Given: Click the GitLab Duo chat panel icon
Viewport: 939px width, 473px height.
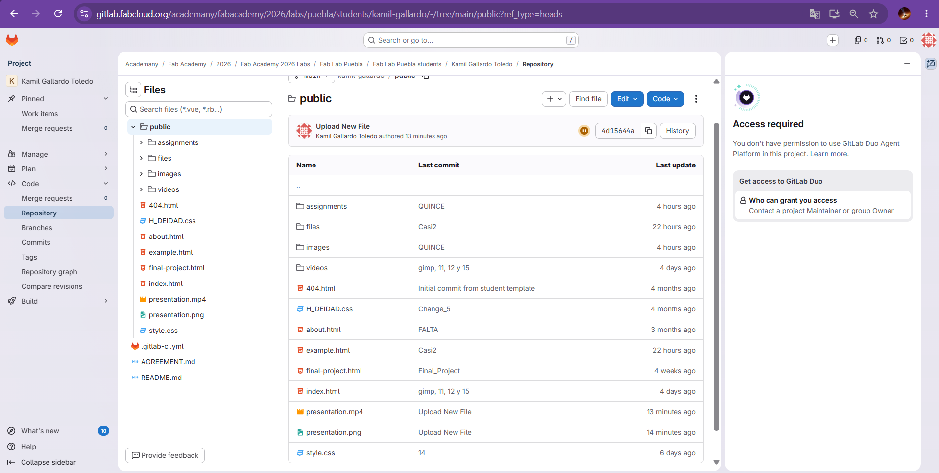Looking at the screenshot, I should click(931, 64).
